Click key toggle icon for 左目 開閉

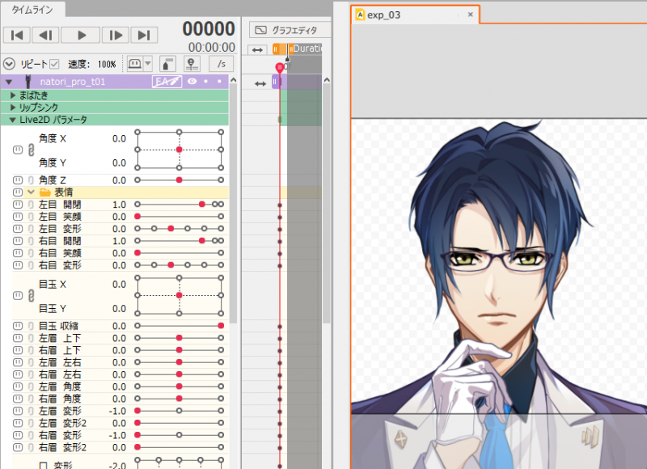point(17,205)
